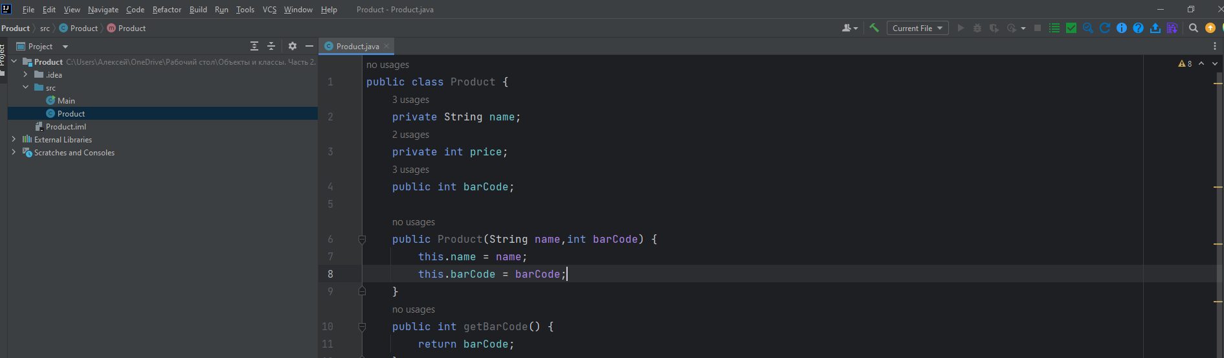Open the Project view type dropdown
Image resolution: width=1224 pixels, height=358 pixels.
click(x=42, y=46)
